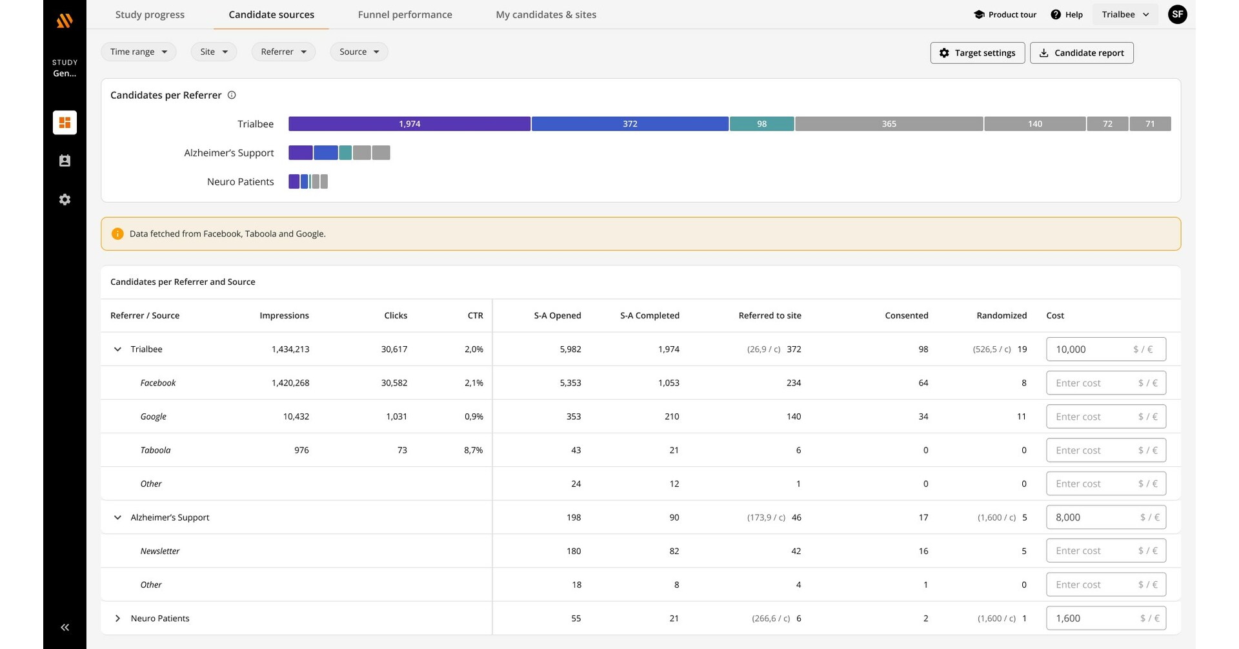Open the My candidates & sites tab
The height and width of the screenshot is (649, 1239).
545,14
